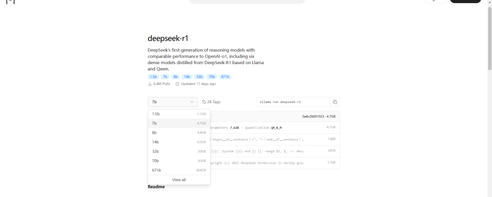The image size is (492, 197).
Task: Copy the ollama run command
Action: point(335,102)
